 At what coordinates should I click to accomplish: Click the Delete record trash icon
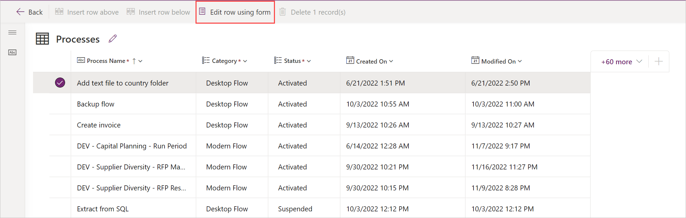click(x=283, y=12)
